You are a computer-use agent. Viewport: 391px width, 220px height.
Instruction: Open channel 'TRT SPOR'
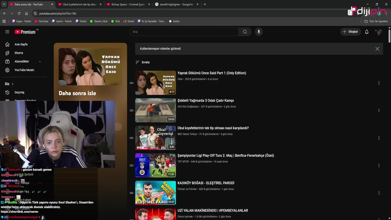(x=183, y=162)
